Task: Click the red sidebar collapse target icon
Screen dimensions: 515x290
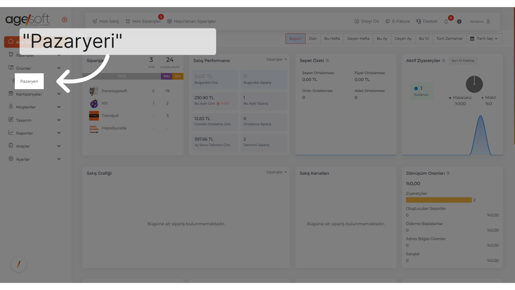Action: pyautogui.click(x=64, y=20)
